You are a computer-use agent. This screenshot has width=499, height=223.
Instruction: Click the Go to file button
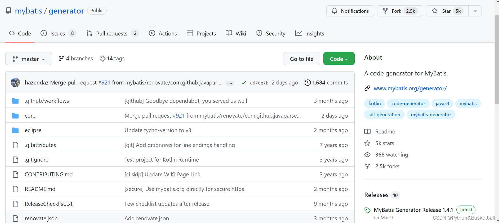click(302, 59)
